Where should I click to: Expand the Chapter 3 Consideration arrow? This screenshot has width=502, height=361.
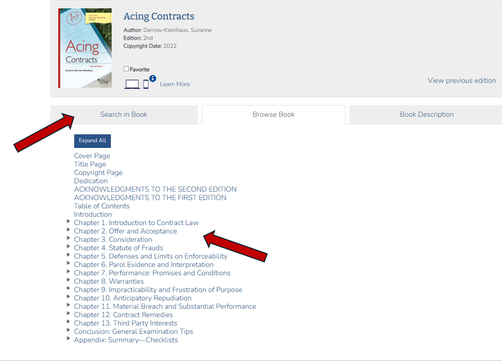pyautogui.click(x=69, y=238)
